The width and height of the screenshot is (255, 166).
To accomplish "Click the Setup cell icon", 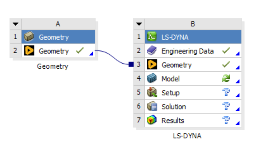I will pyautogui.click(x=152, y=92).
